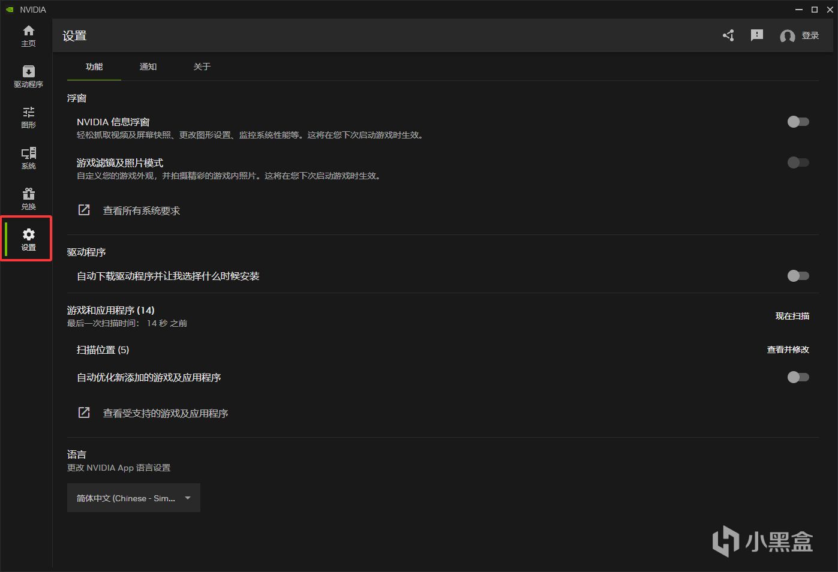Screen dimensions: 838x572
Task: Click the NVIDIA logo in title bar
Action: [10, 10]
